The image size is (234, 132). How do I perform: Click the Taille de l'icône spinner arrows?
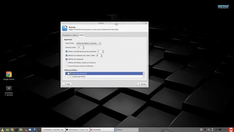pos(83,47)
